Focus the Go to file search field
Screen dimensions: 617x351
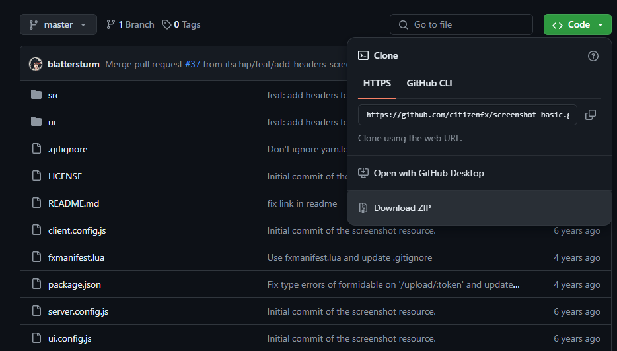pyautogui.click(x=461, y=24)
